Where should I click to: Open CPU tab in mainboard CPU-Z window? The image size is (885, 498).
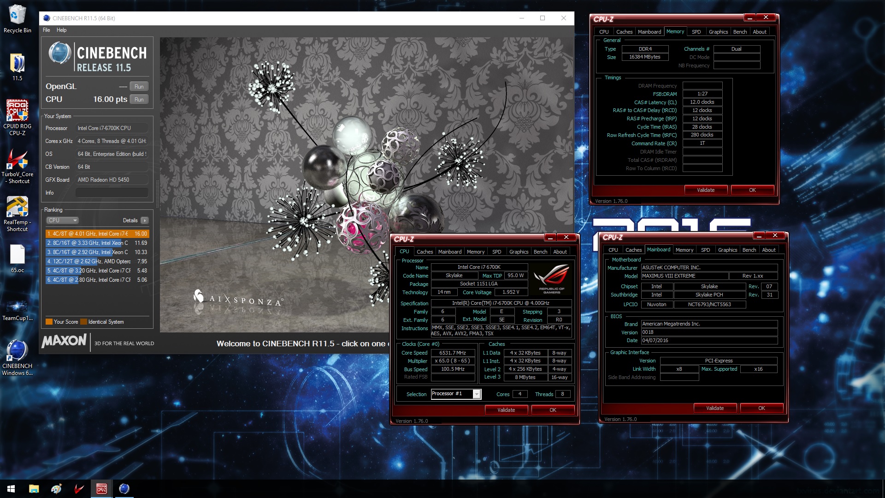613,250
